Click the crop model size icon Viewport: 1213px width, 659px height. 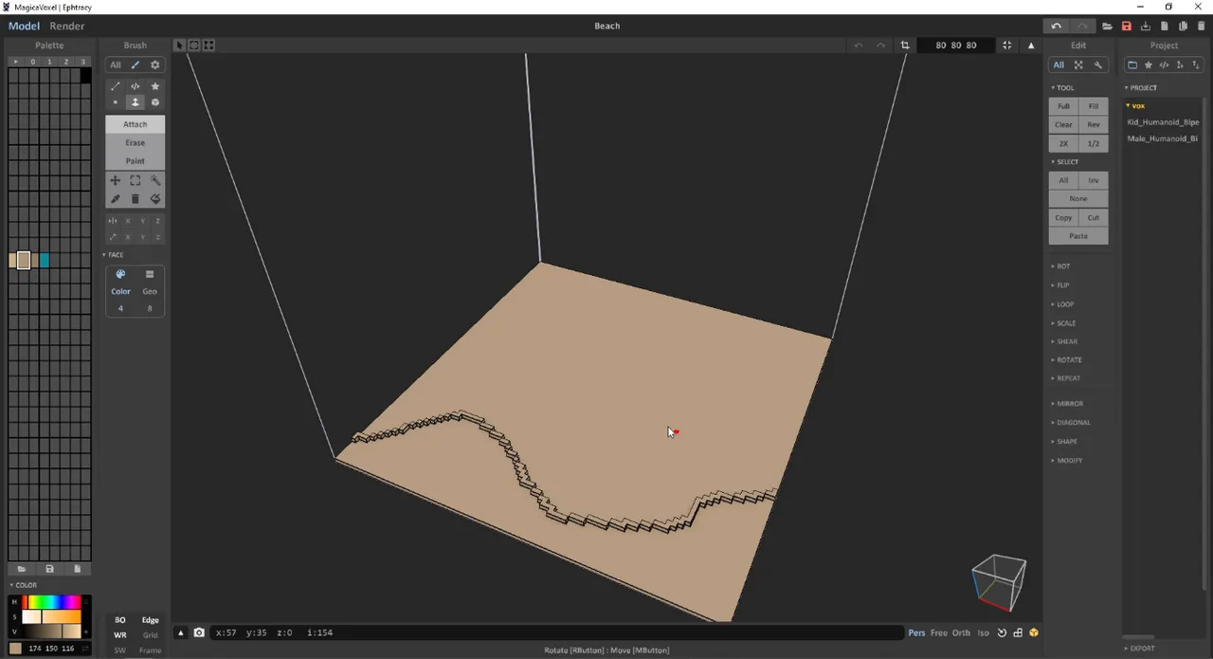[905, 46]
